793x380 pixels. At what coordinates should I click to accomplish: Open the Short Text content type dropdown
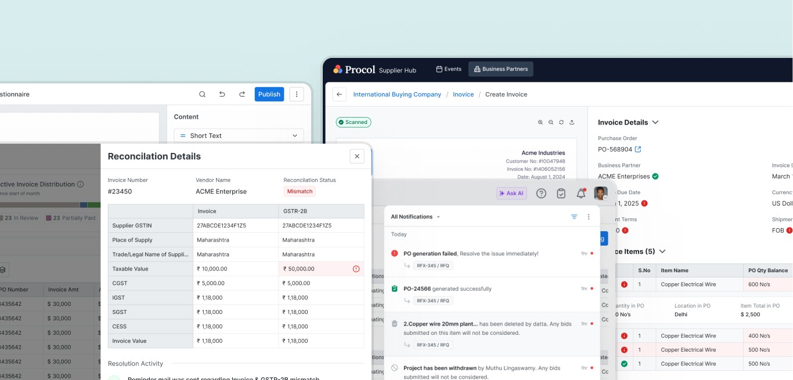point(239,136)
